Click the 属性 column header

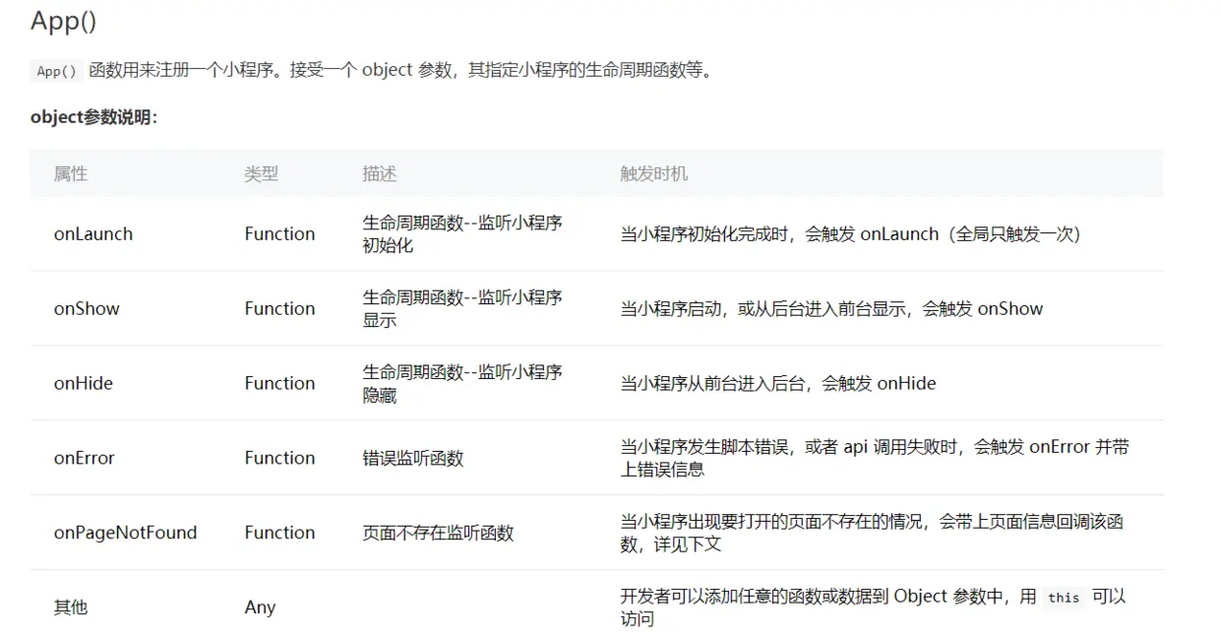pyautogui.click(x=71, y=173)
